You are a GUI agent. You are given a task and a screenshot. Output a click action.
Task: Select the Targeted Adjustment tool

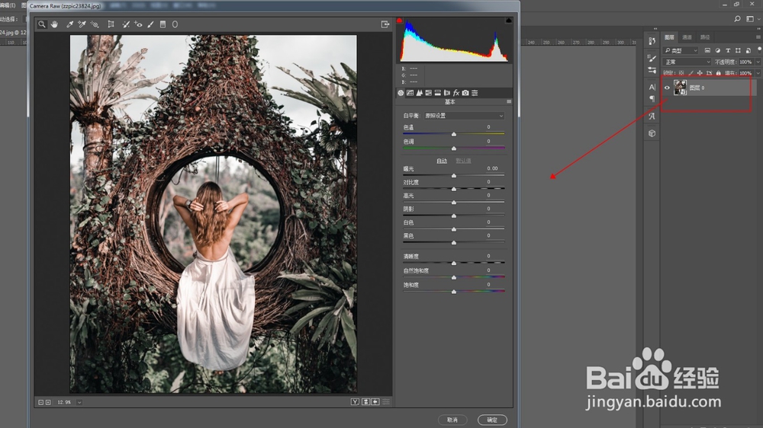(95, 24)
